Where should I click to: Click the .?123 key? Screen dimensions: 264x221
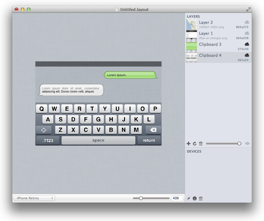click(x=48, y=140)
